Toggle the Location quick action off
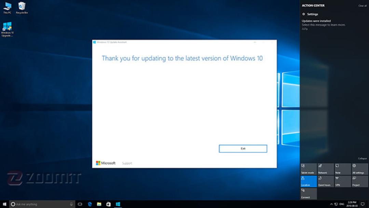 tap(309, 181)
